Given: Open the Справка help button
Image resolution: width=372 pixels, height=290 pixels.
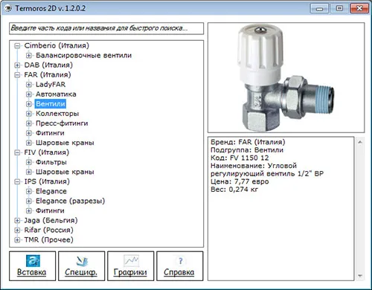Looking at the screenshot, I should pos(179,266).
